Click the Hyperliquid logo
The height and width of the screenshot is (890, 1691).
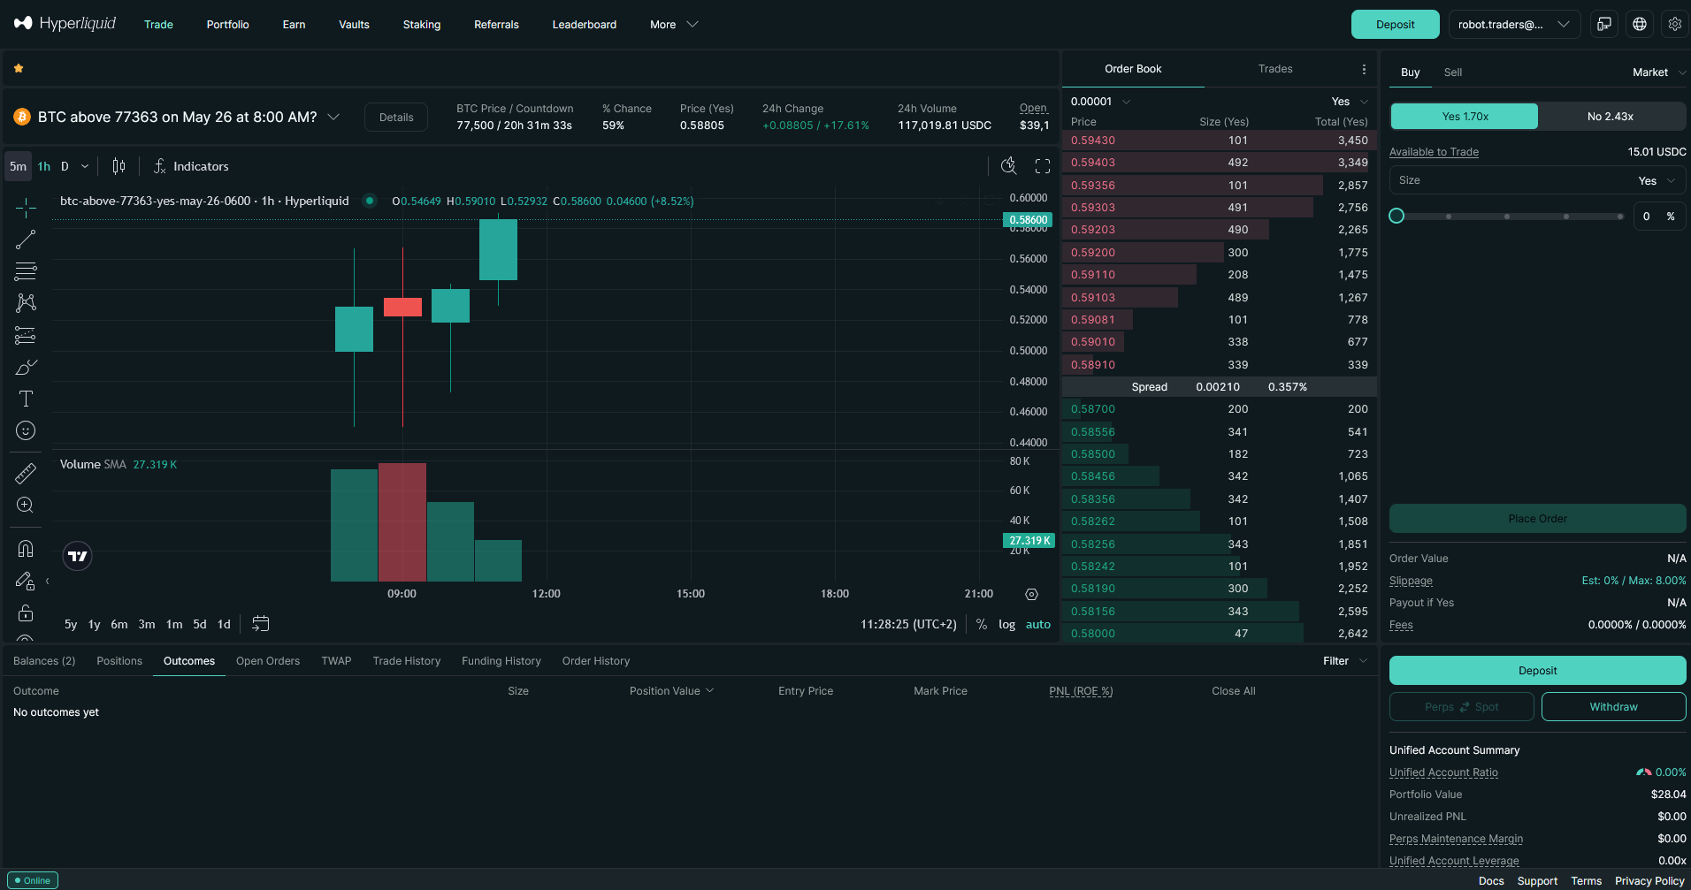(x=65, y=24)
